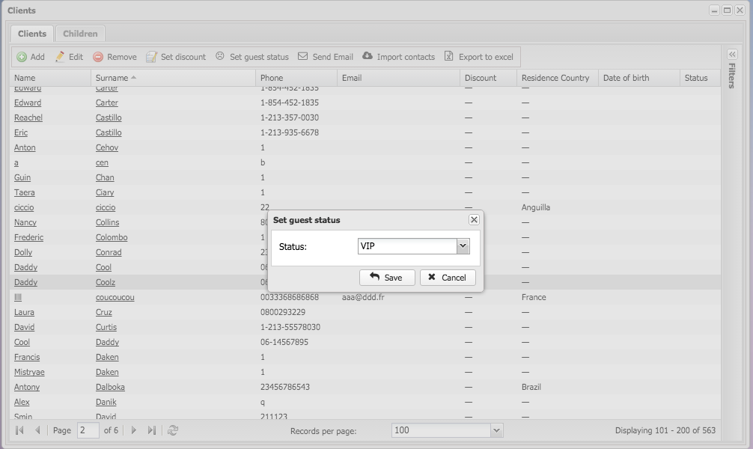Close the Set guest status dialog
The image size is (753, 449).
(x=474, y=219)
